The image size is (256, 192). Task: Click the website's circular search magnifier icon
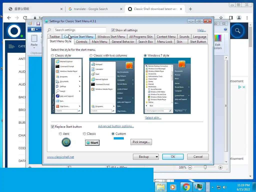tap(237, 31)
